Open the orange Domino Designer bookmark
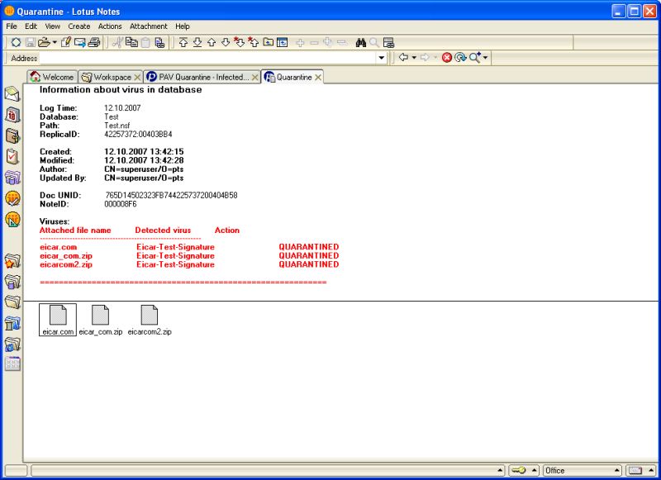 coord(12,219)
